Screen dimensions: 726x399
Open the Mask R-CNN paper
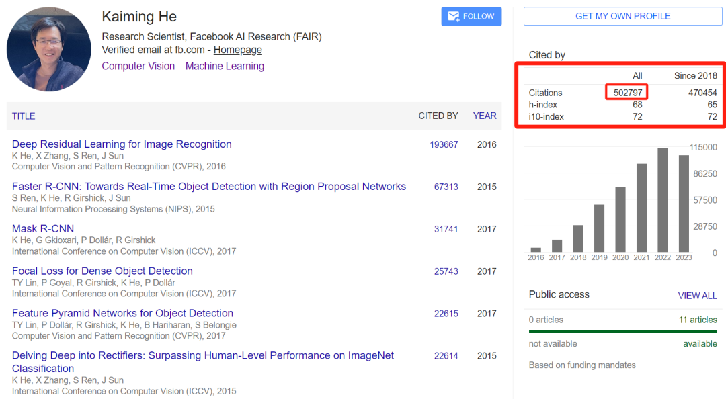pyautogui.click(x=43, y=229)
